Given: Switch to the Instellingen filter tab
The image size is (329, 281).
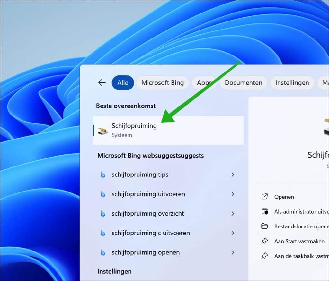Looking at the screenshot, I should tap(292, 82).
